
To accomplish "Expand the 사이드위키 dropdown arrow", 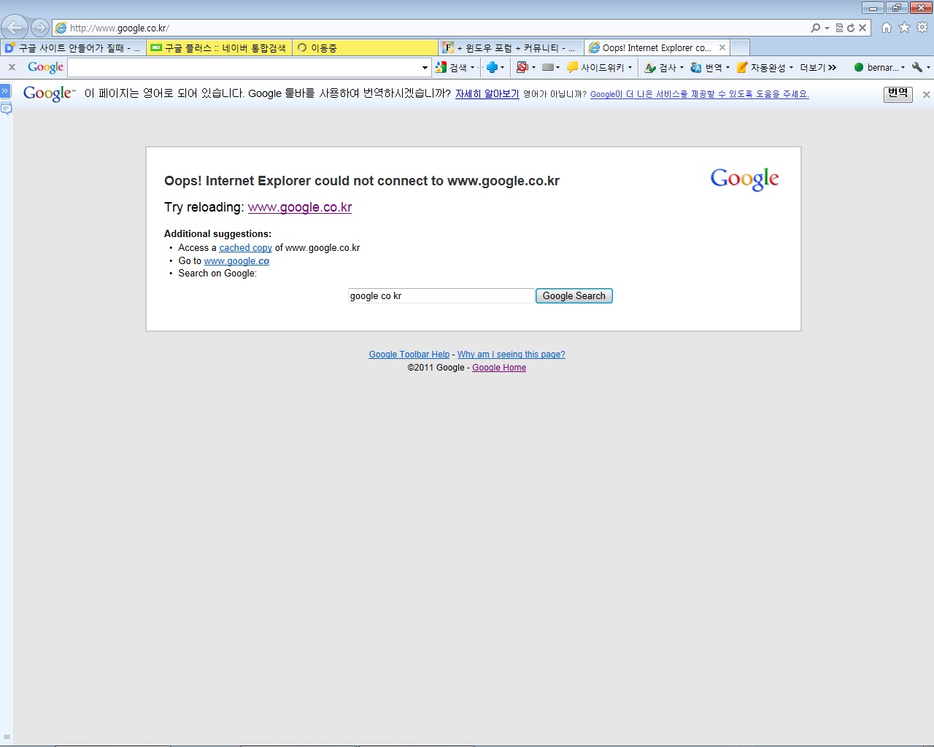I will [630, 68].
